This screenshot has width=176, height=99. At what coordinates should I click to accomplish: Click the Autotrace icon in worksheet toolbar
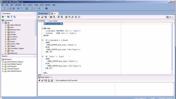coord(51,17)
